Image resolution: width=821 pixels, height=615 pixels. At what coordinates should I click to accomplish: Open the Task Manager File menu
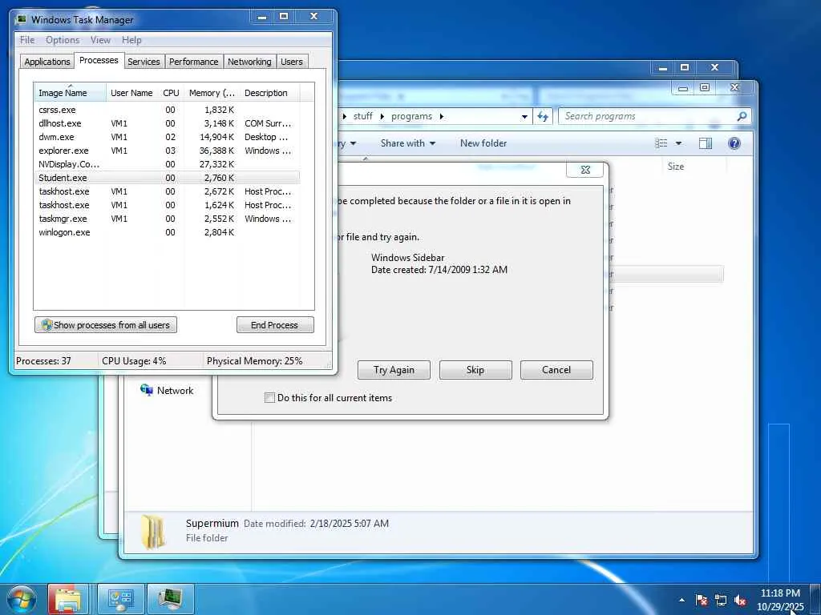(27, 40)
